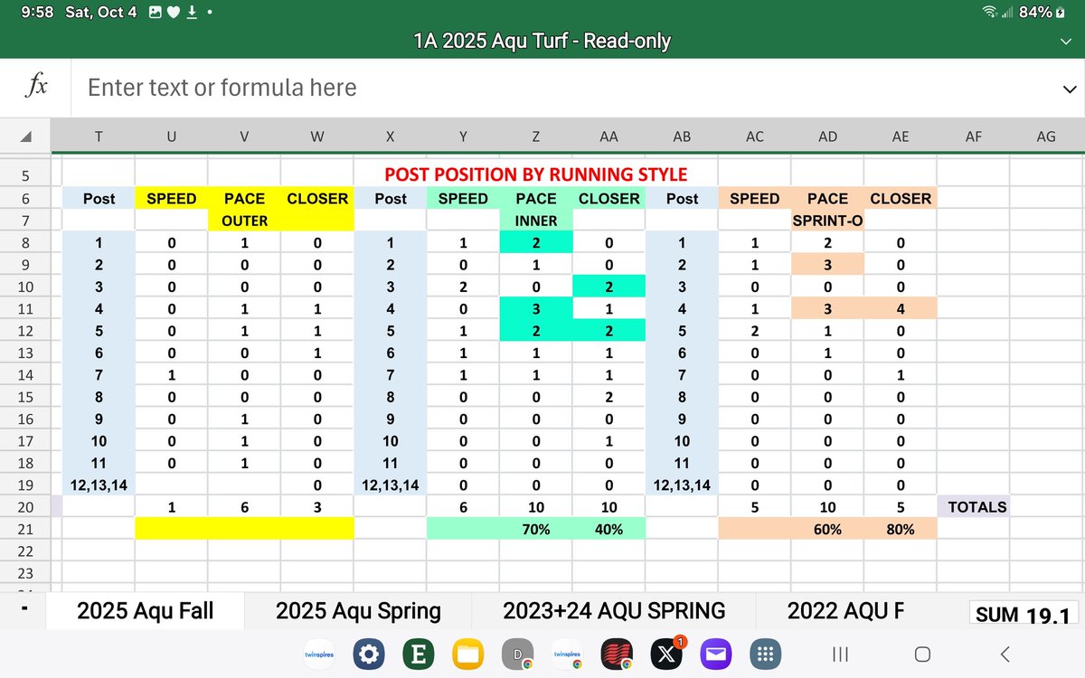
Task: Switch to 2025 Aqu Fall sheet
Action: point(146,610)
